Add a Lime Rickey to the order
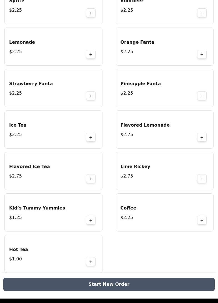218x303 pixels. click(202, 179)
